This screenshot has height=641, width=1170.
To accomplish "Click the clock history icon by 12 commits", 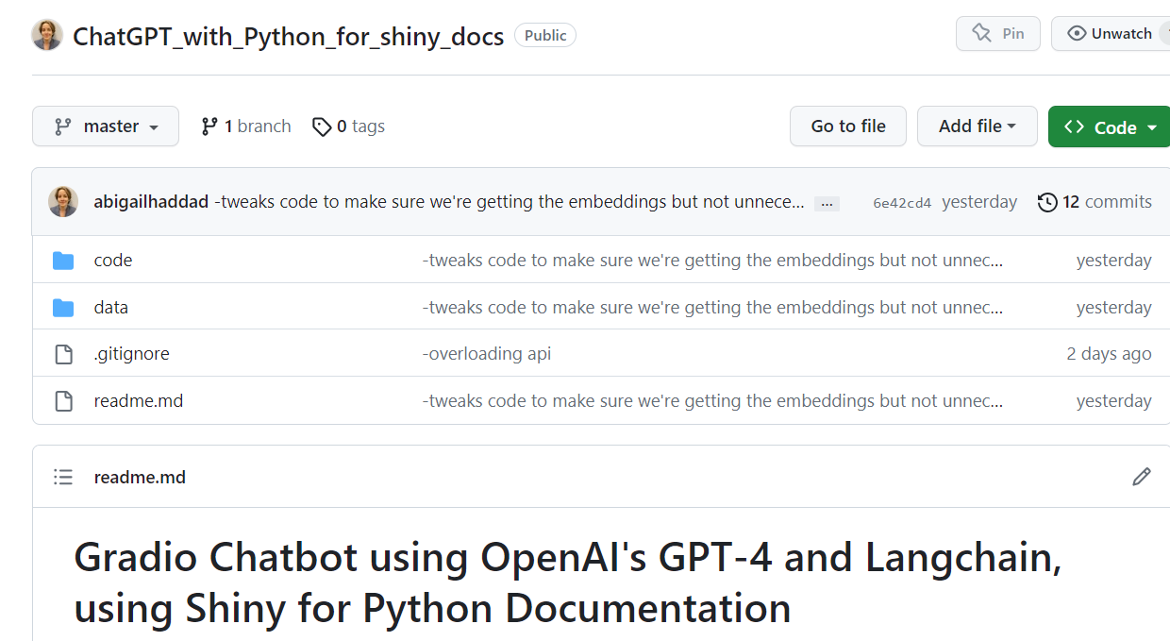I will (x=1047, y=202).
